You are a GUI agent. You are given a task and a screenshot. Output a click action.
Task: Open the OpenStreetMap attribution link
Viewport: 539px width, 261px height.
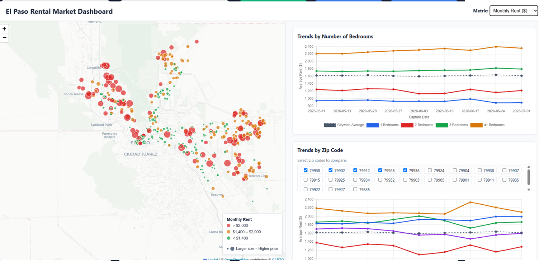[236, 260]
